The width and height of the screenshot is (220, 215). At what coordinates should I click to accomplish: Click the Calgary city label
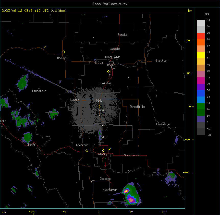102,154
